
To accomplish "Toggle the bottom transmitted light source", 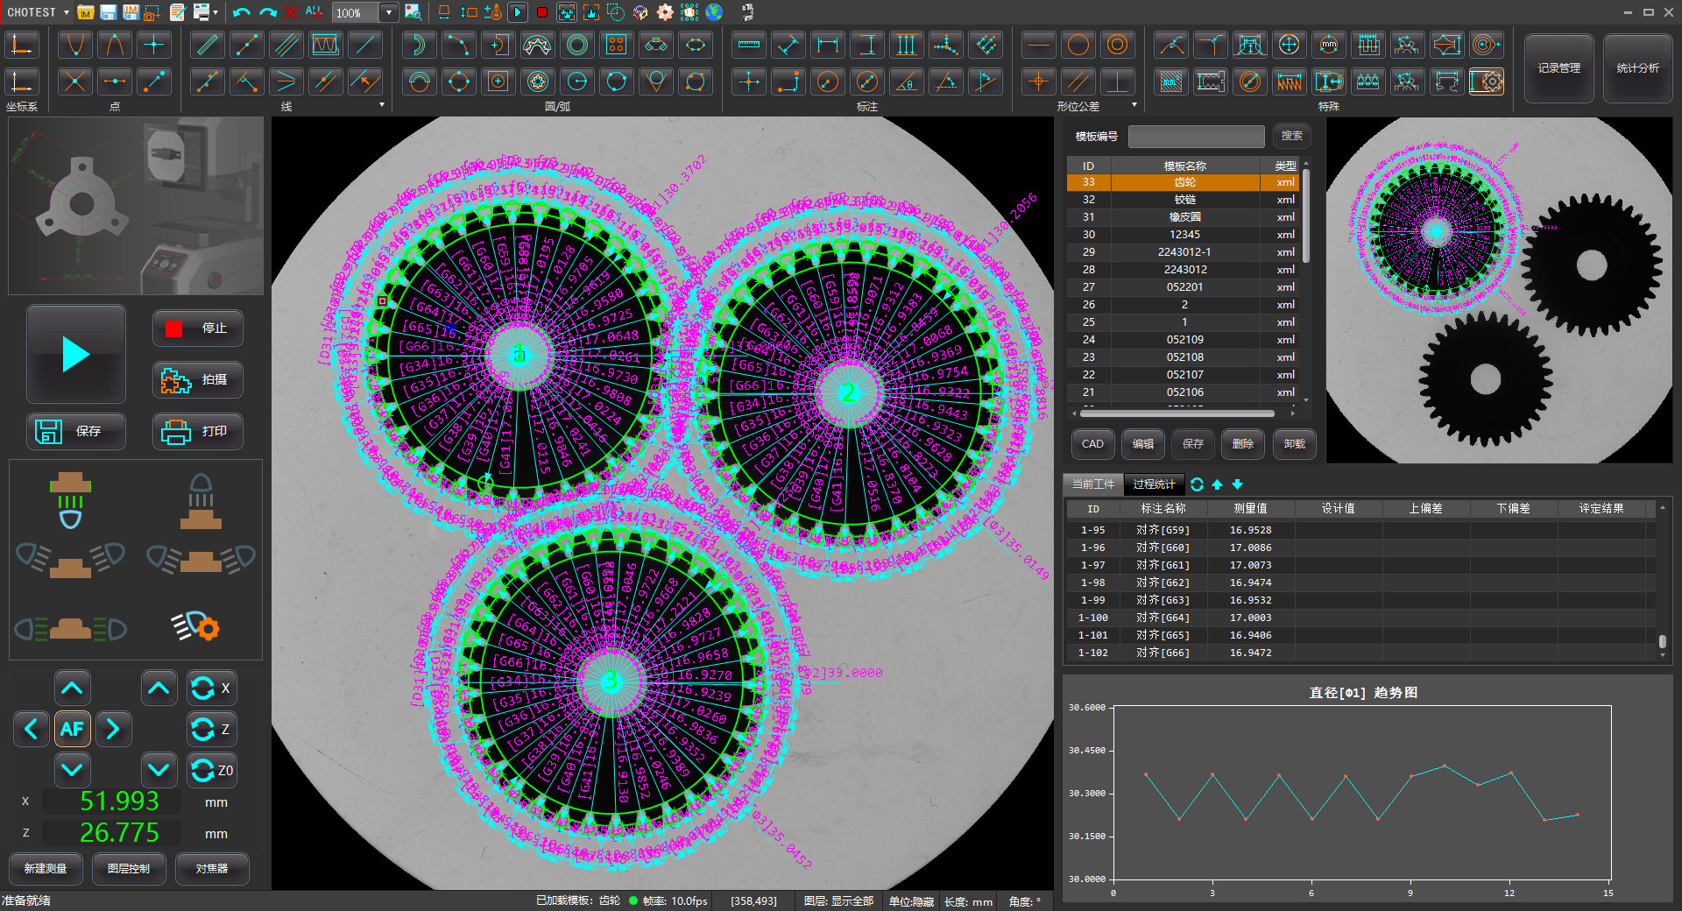I will tap(70, 499).
